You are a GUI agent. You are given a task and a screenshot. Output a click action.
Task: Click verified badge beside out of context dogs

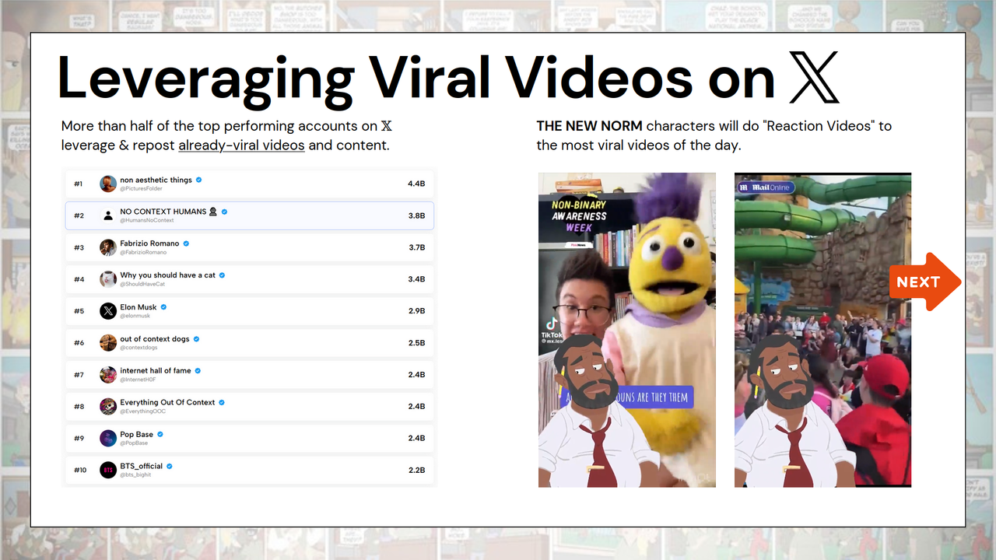pyautogui.click(x=197, y=339)
